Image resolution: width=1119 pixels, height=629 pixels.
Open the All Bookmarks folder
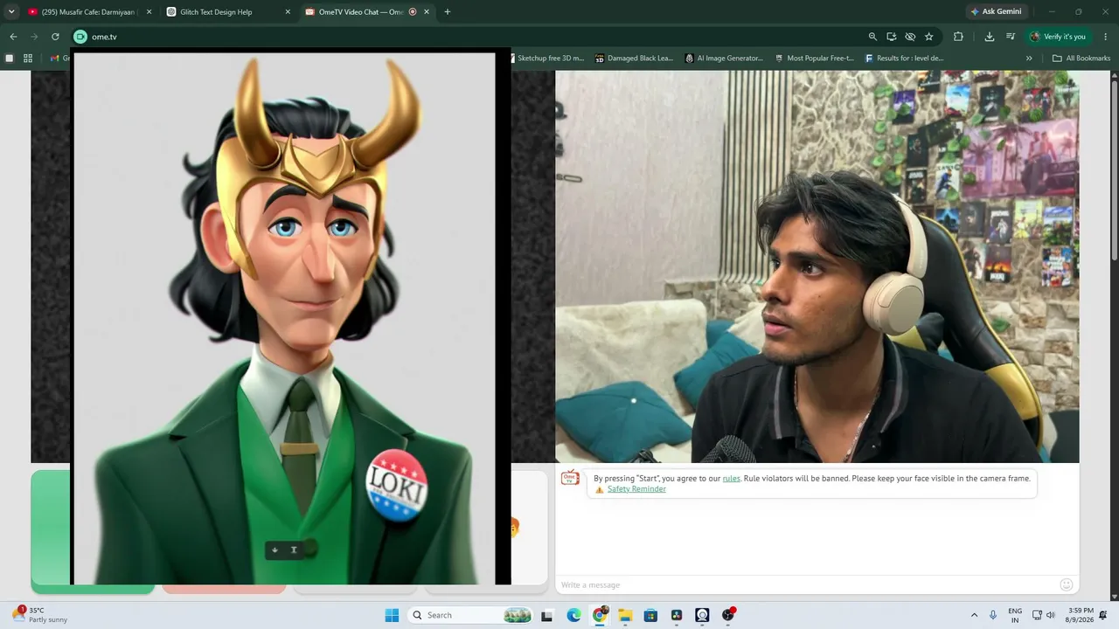[x=1081, y=59]
